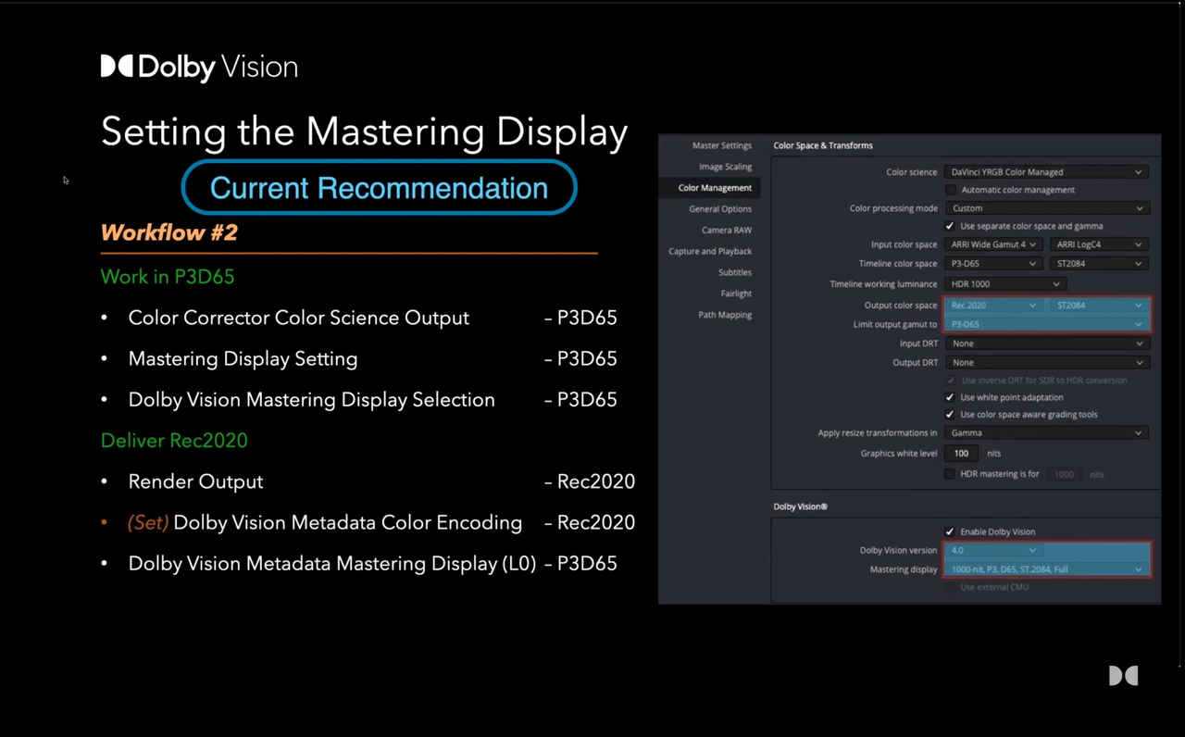Click the "Render Output" bullet text
The image size is (1185, 737).
coord(196,481)
